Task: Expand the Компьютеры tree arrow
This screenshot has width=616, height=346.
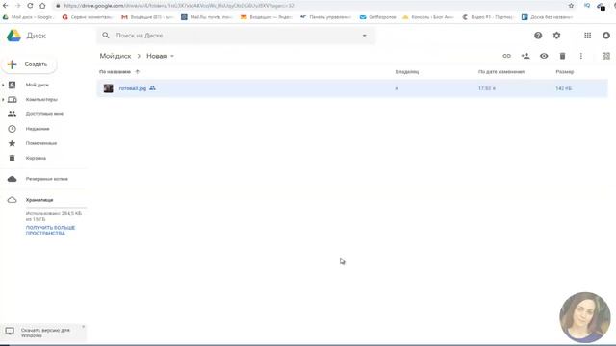Action: (x=3, y=100)
